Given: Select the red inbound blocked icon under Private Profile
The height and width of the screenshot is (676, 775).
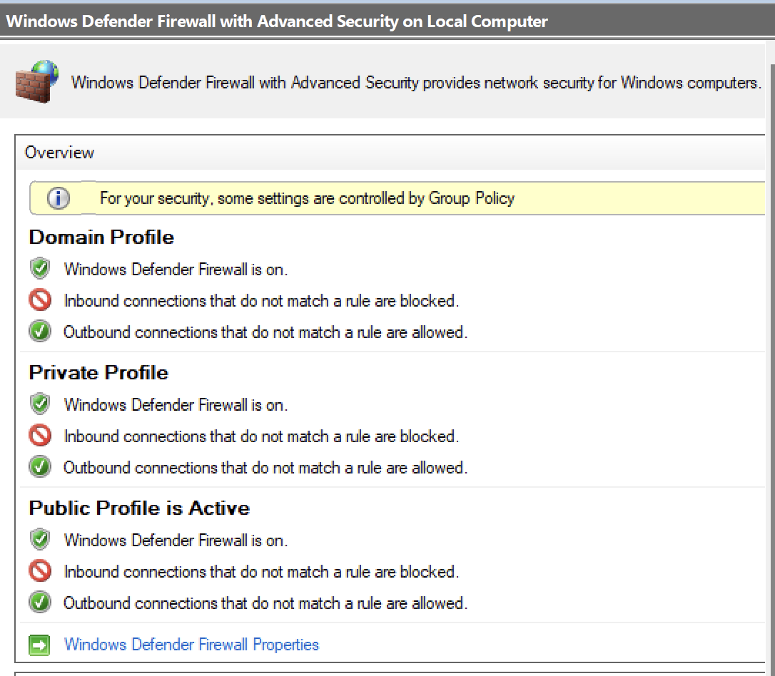Looking at the screenshot, I should tap(39, 436).
